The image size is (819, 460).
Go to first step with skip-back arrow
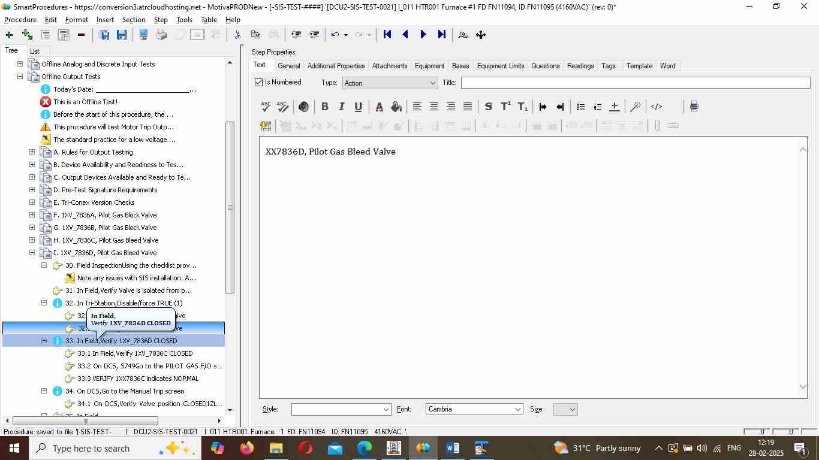[387, 35]
